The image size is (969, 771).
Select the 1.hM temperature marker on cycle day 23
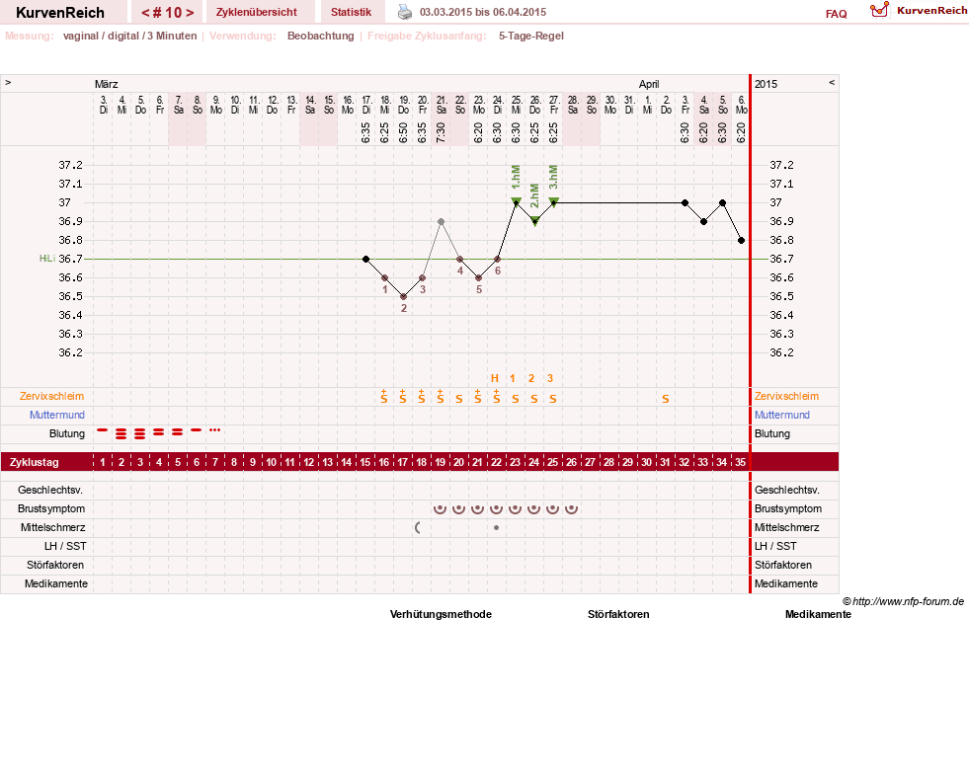(x=516, y=200)
